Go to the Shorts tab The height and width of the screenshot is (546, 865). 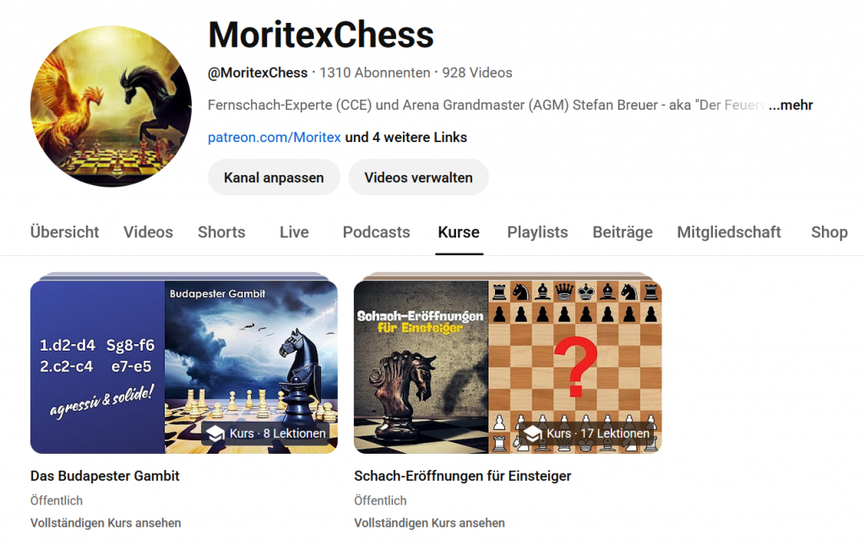pyautogui.click(x=221, y=232)
